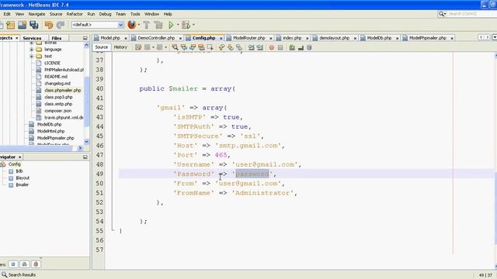This screenshot has height=279, width=497.
Task: Expand the test folder in the tree
Action: 31,57
